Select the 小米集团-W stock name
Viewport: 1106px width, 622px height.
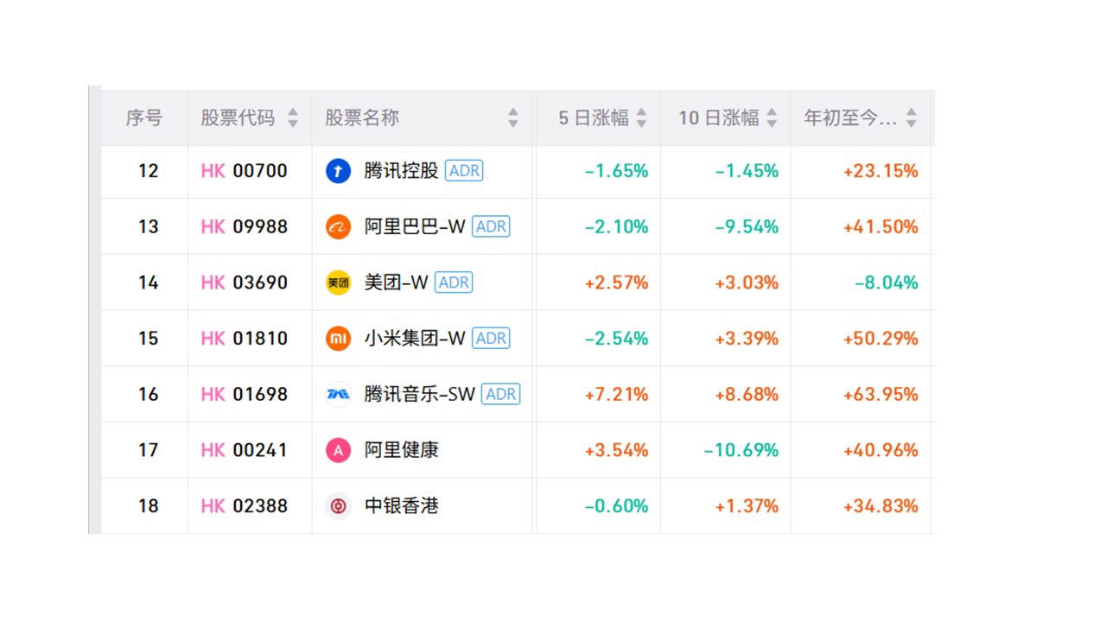[x=415, y=339]
